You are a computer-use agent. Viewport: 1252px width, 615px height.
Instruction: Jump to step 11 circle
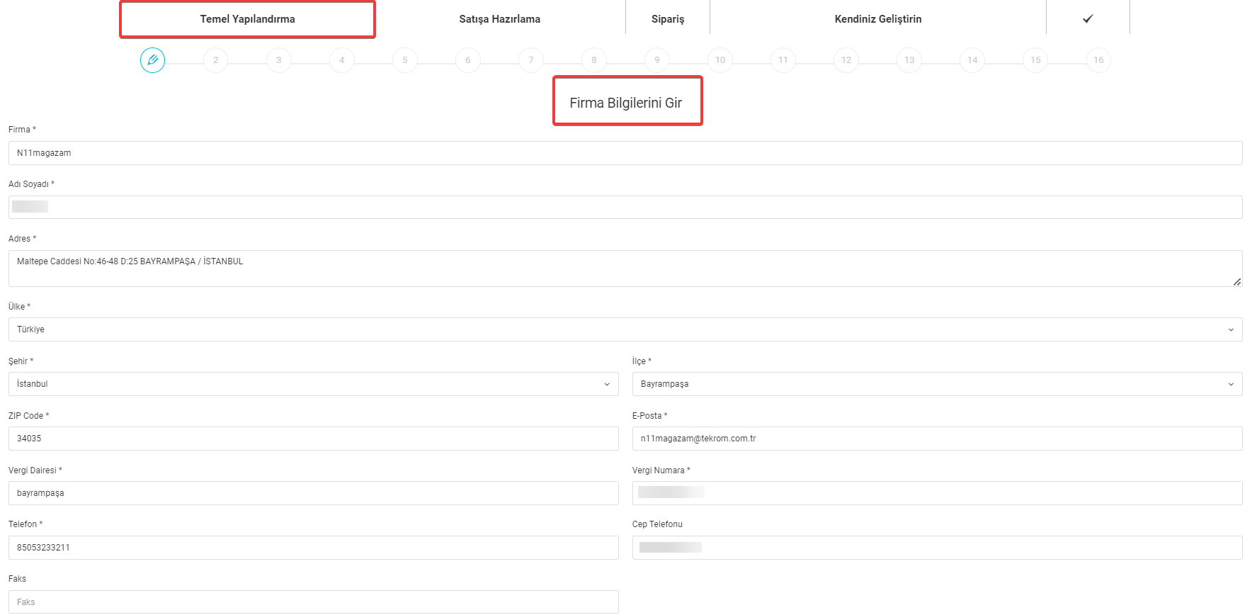click(783, 60)
